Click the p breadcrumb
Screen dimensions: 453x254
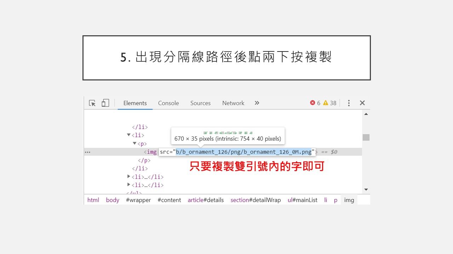[336, 200]
